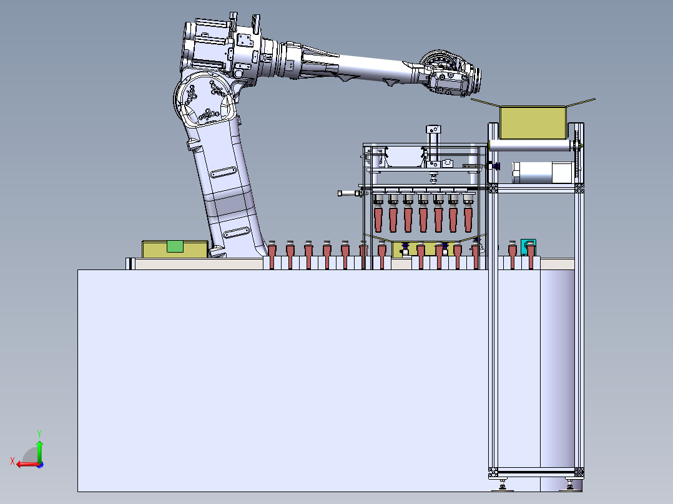Select the open yellow carton atop the tall frame
The height and width of the screenshot is (504, 673).
533,122
